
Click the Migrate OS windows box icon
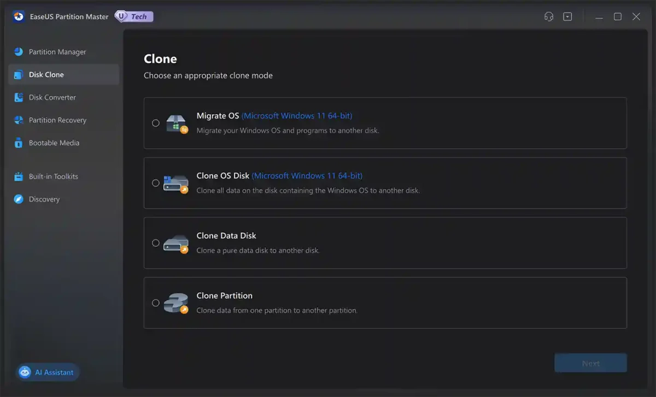(x=177, y=124)
